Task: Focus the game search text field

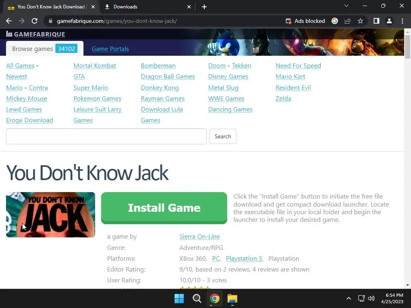Action: click(x=106, y=136)
